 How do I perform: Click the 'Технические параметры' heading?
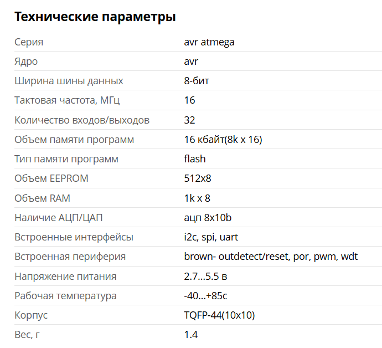click(95, 17)
